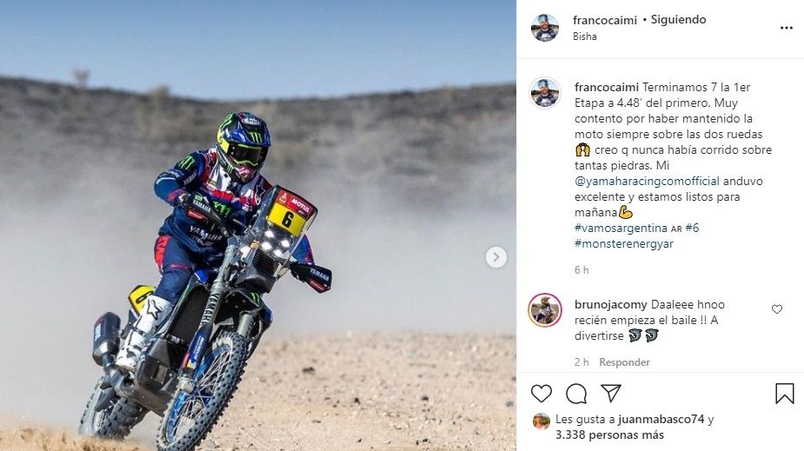Save the post with the bookmark icon
The height and width of the screenshot is (451, 804).
[785, 394]
